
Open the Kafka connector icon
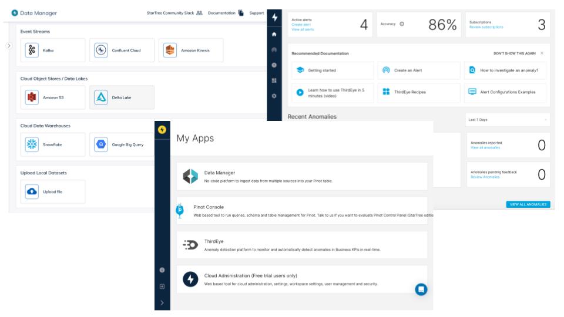pyautogui.click(x=32, y=50)
